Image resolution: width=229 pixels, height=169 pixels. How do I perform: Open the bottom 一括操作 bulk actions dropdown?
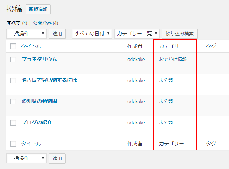pos(26,158)
